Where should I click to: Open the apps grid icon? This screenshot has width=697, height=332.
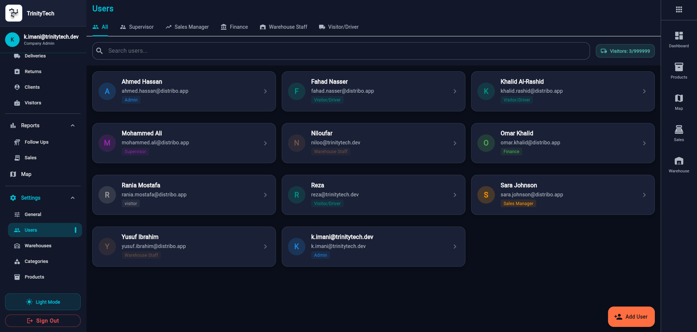click(x=679, y=9)
